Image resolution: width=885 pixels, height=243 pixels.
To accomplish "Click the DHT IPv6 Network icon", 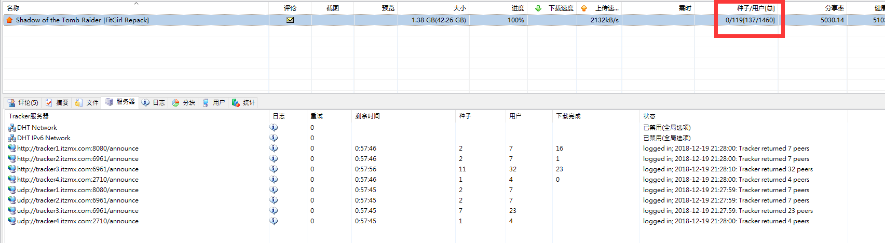I will pos(11,138).
